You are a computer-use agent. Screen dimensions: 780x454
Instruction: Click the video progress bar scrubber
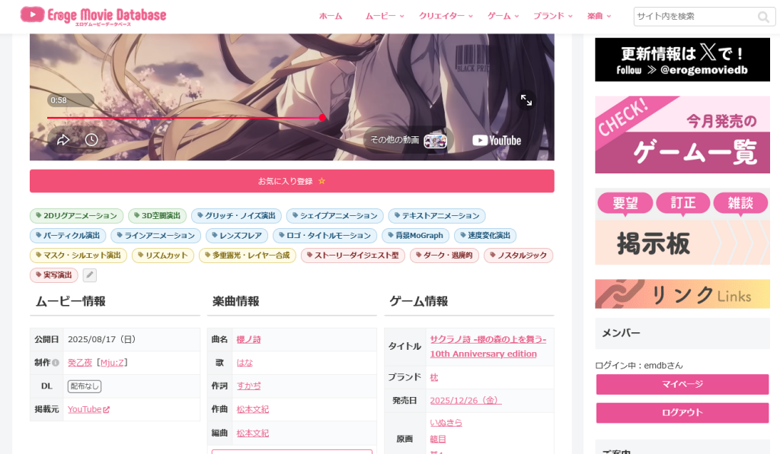point(322,118)
